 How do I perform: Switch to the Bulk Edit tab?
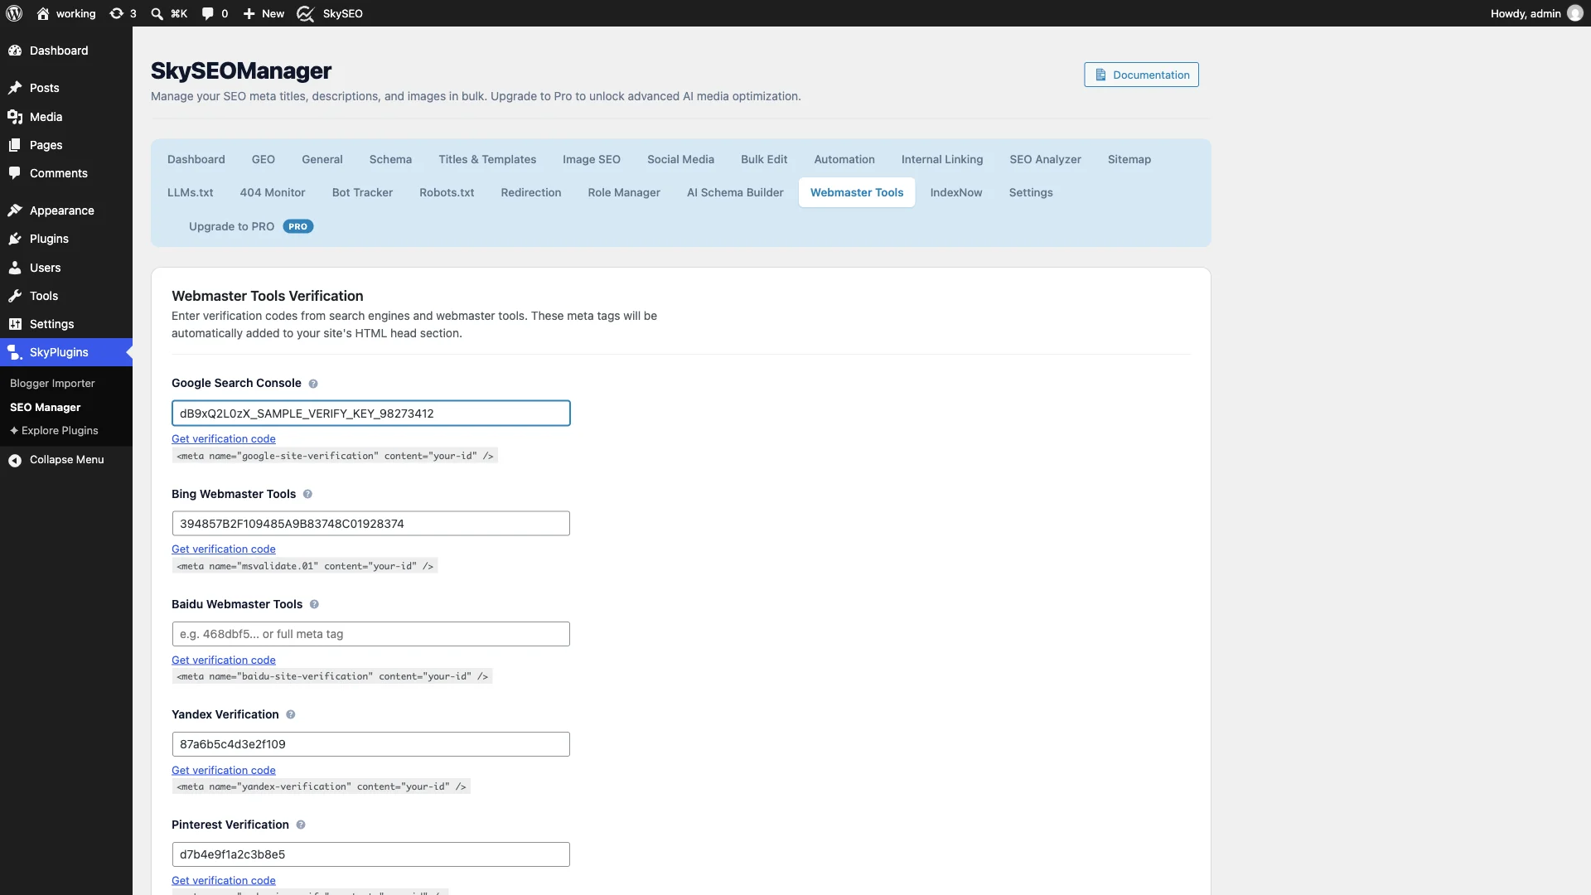pos(764,159)
